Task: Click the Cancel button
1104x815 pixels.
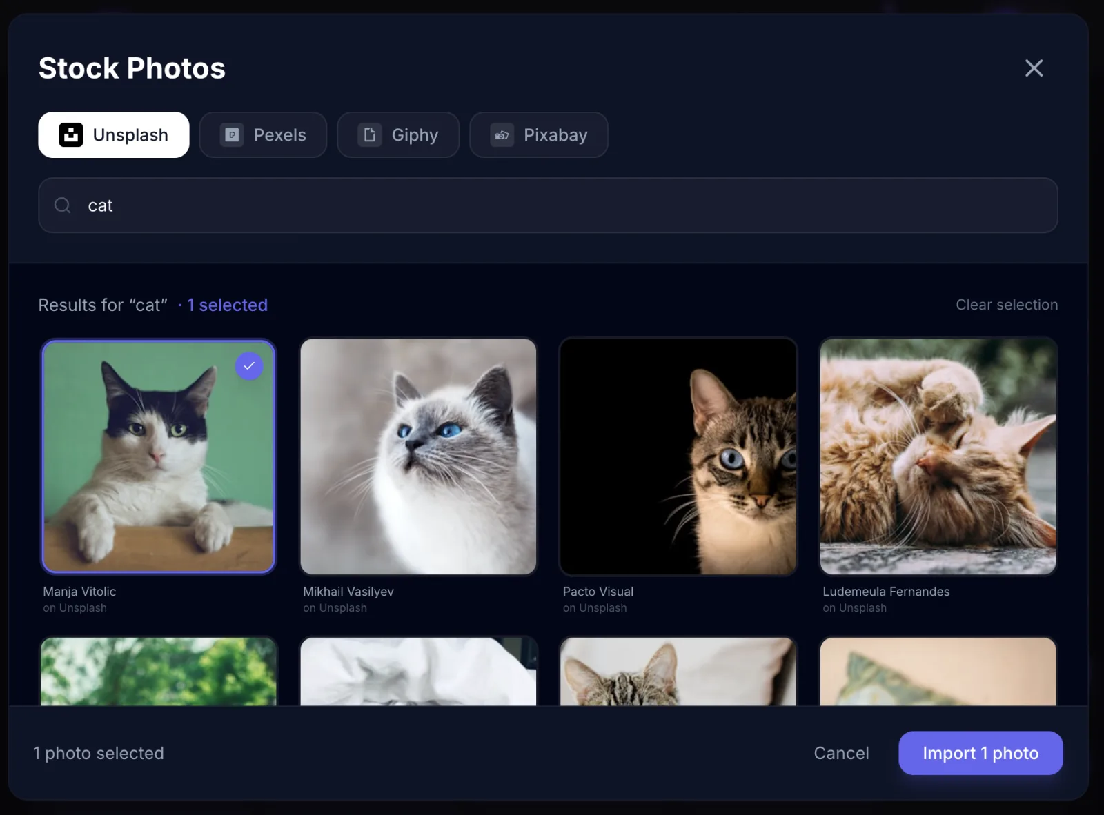Action: [841, 753]
